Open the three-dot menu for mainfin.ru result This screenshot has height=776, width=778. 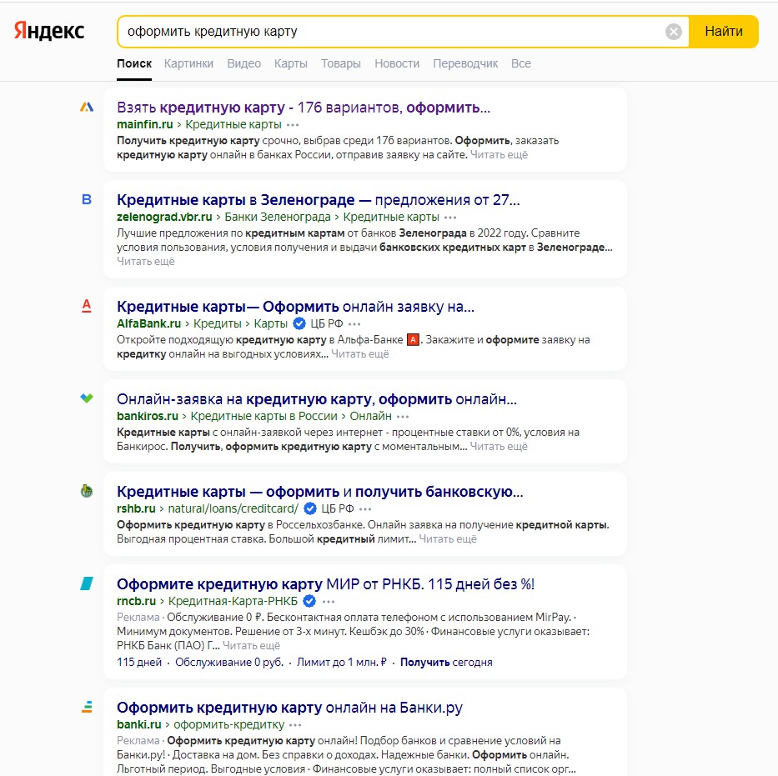tap(293, 125)
